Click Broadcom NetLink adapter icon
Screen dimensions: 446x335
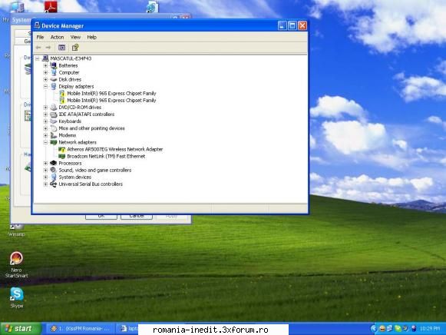[62, 156]
